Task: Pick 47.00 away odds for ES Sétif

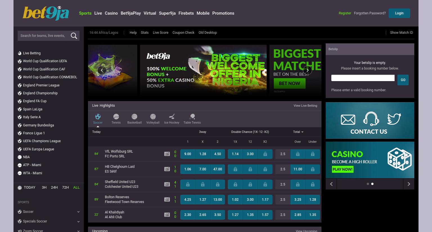Action: (x=218, y=169)
